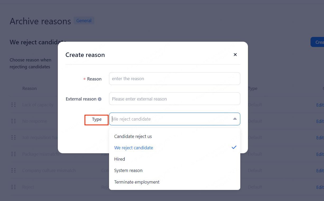
Task: Click drag handle for Reject row
Action: coord(13,187)
